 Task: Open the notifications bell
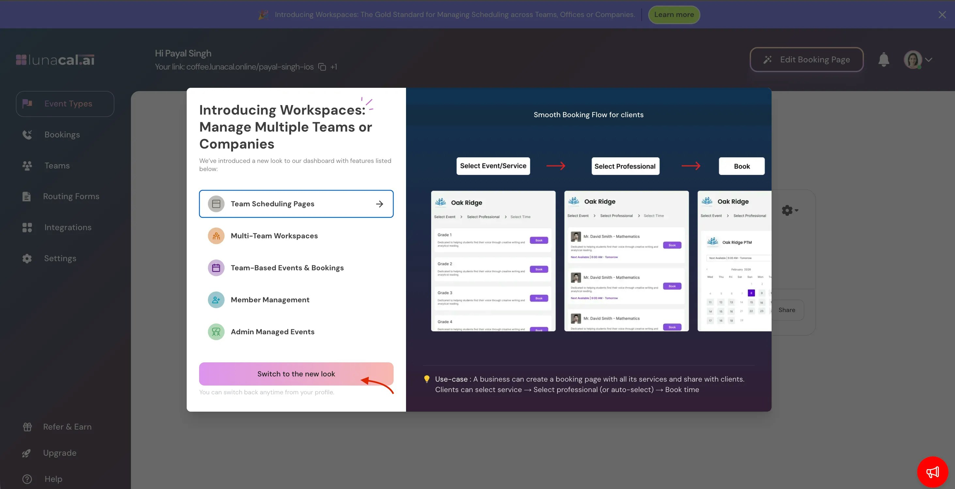[x=884, y=60]
